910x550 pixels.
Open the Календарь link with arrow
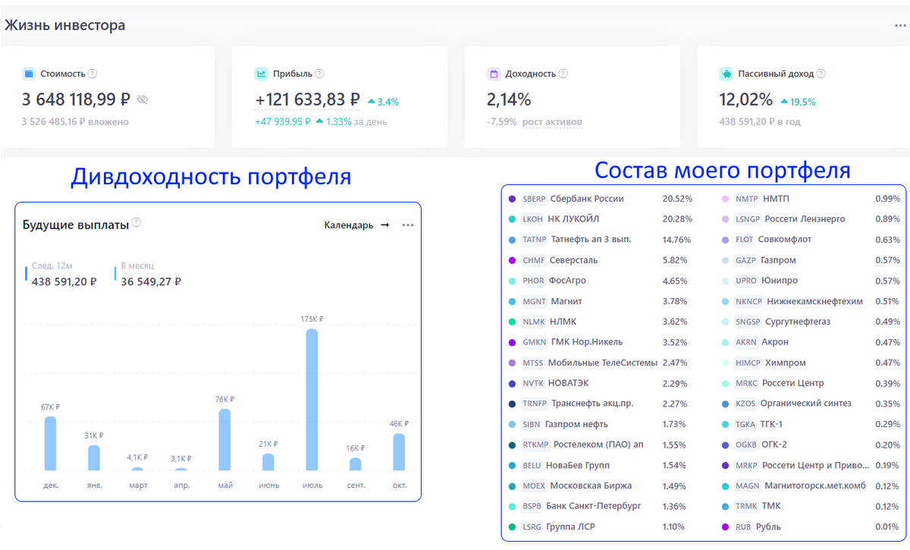pos(356,225)
